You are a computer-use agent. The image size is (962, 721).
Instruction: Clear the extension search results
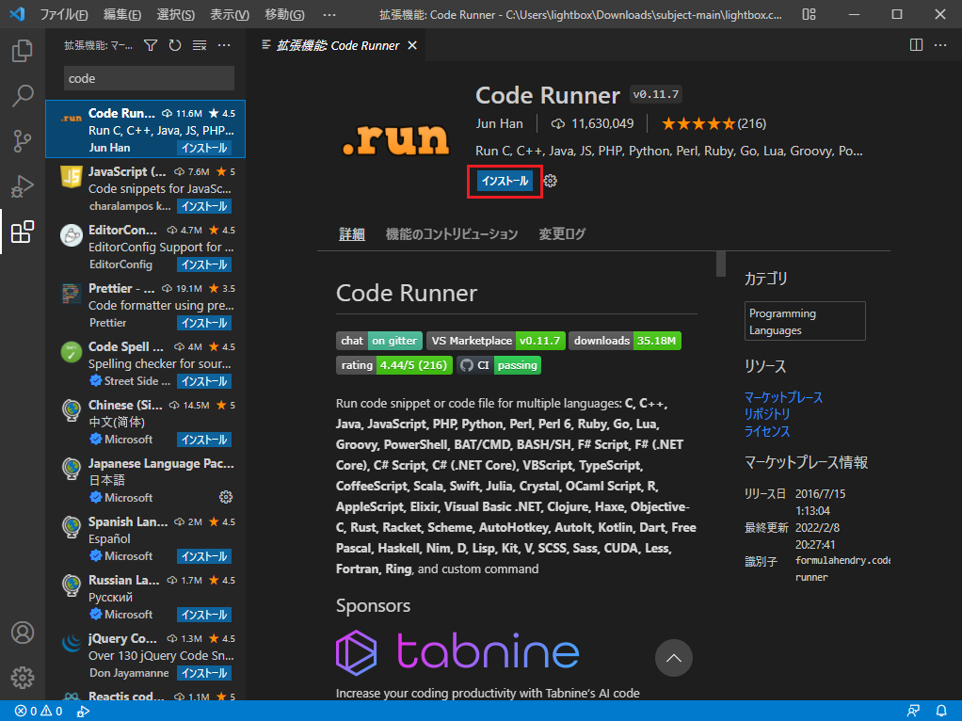tap(200, 44)
